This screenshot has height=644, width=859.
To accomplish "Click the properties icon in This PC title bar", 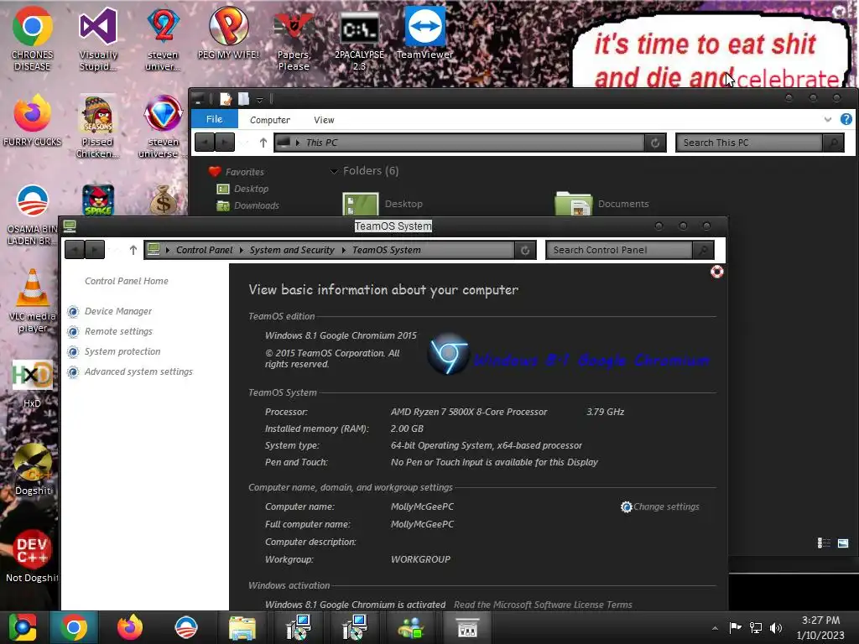I will coord(226,99).
